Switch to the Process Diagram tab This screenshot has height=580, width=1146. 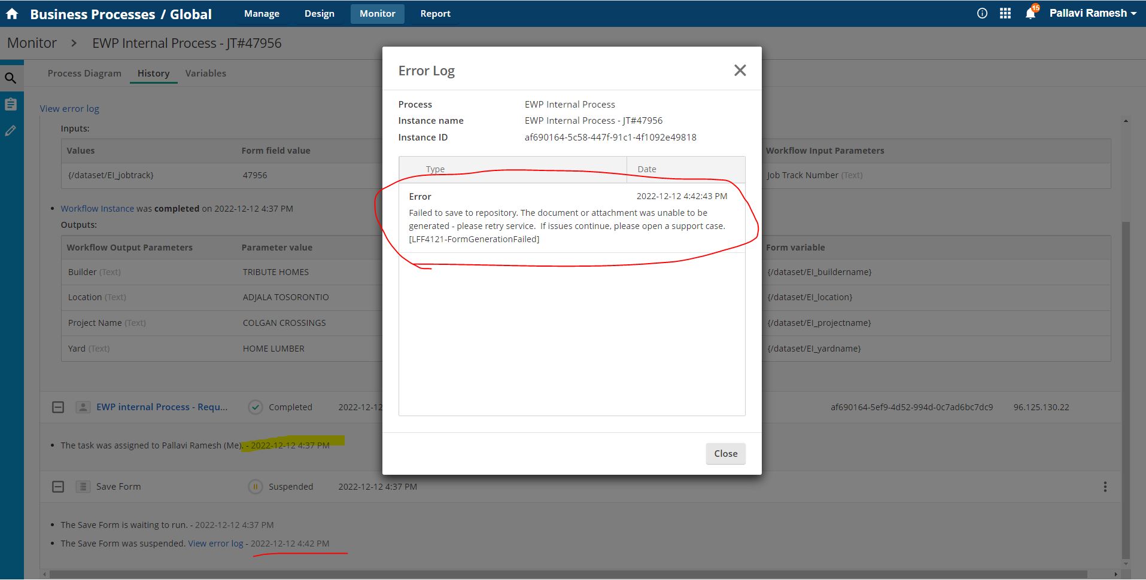click(x=84, y=74)
